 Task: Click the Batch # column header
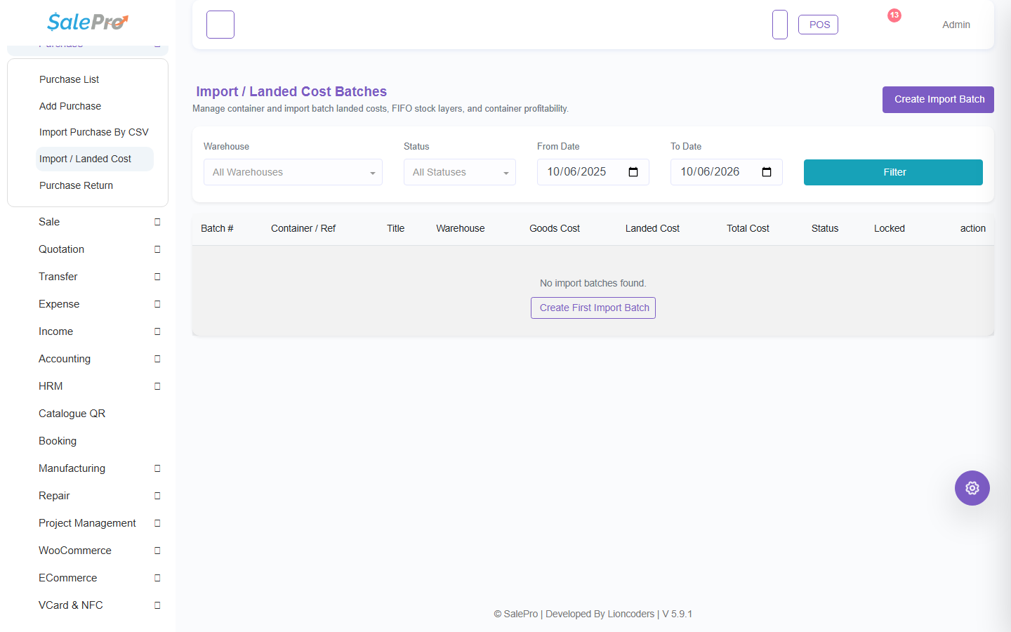[217, 228]
